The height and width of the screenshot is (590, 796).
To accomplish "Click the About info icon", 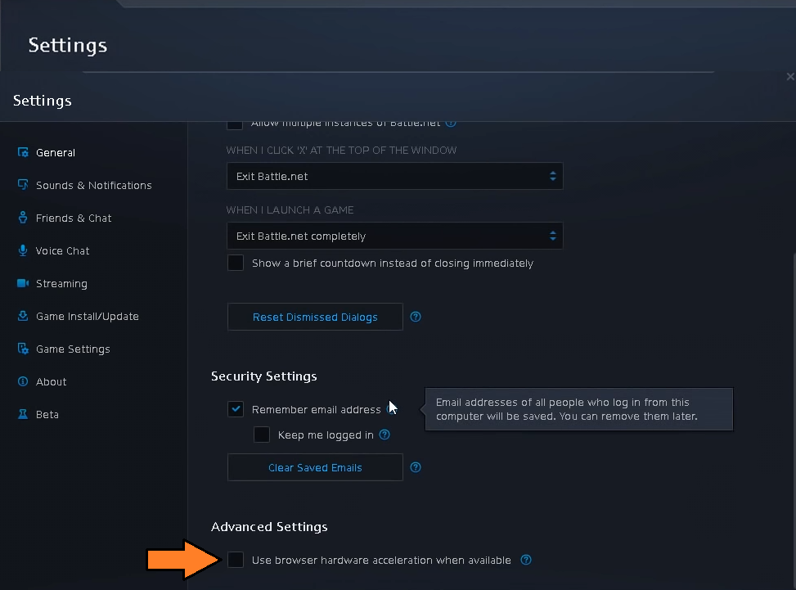I will (23, 381).
